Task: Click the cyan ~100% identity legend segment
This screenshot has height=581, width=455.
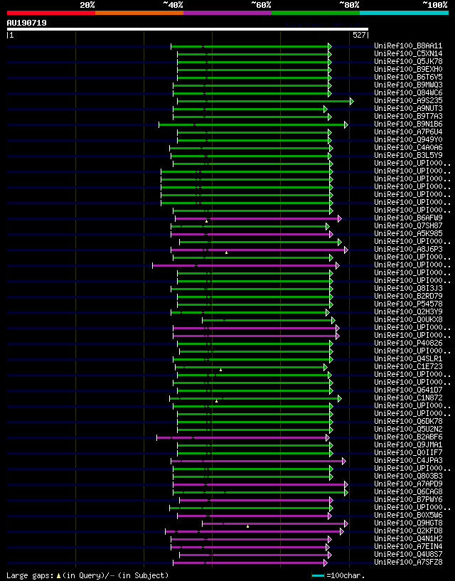Action: click(405, 13)
